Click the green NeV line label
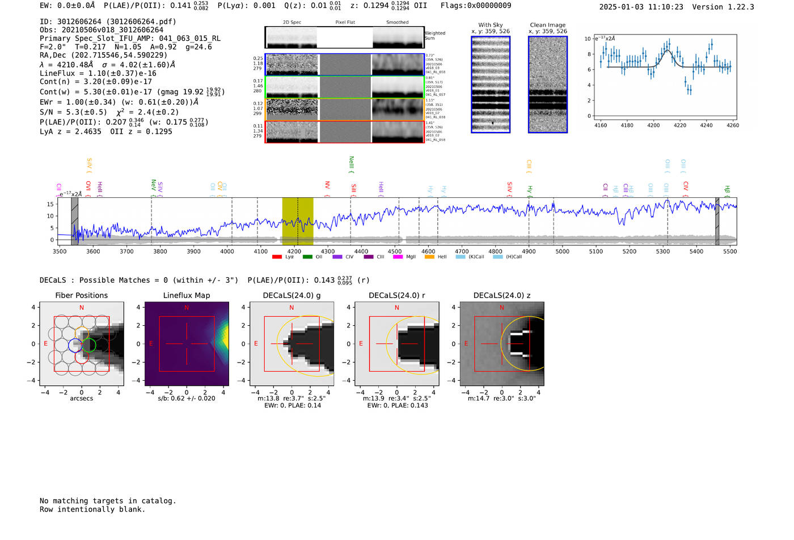The height and width of the screenshot is (540, 794). pyautogui.click(x=153, y=188)
